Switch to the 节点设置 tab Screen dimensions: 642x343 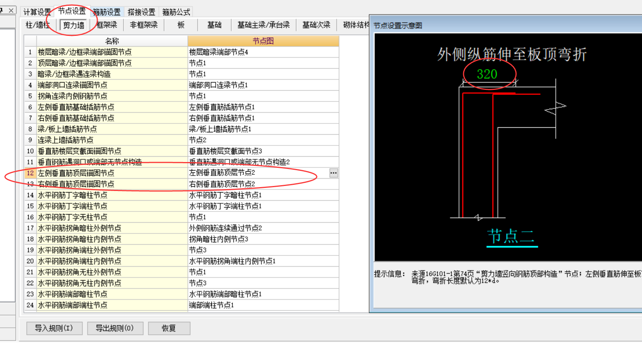point(72,11)
